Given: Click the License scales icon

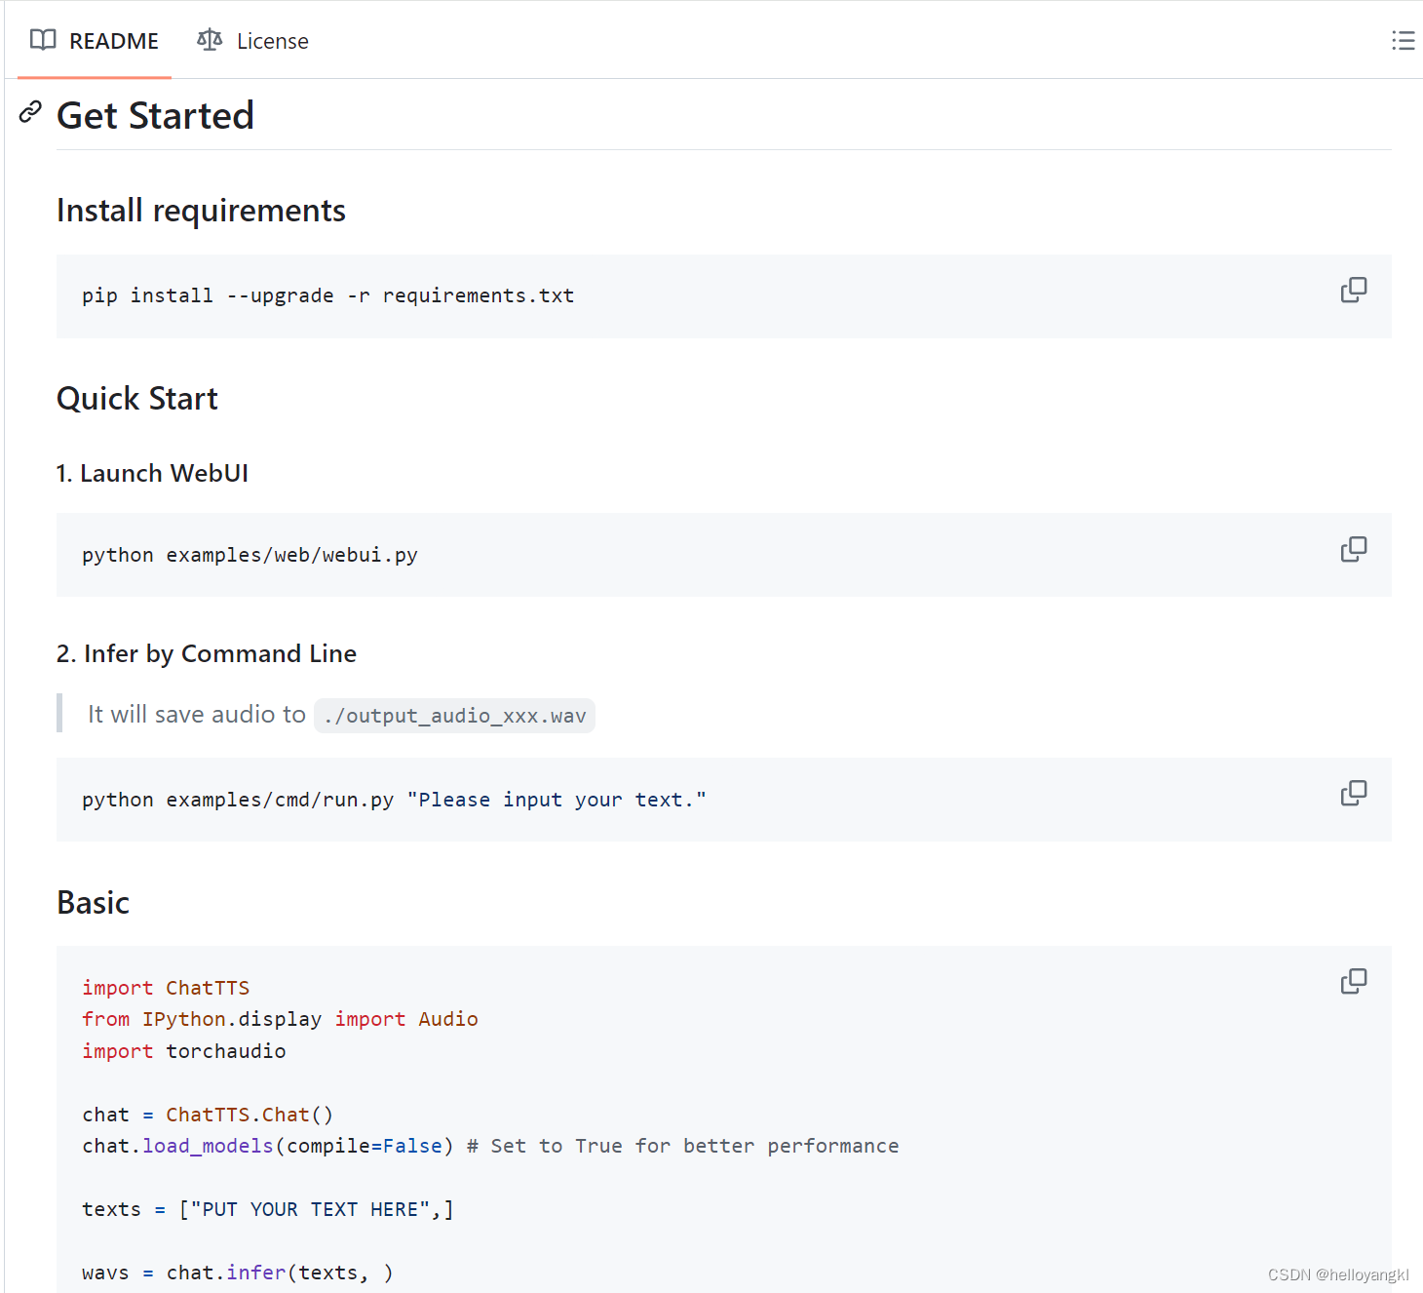Looking at the screenshot, I should tap(210, 40).
